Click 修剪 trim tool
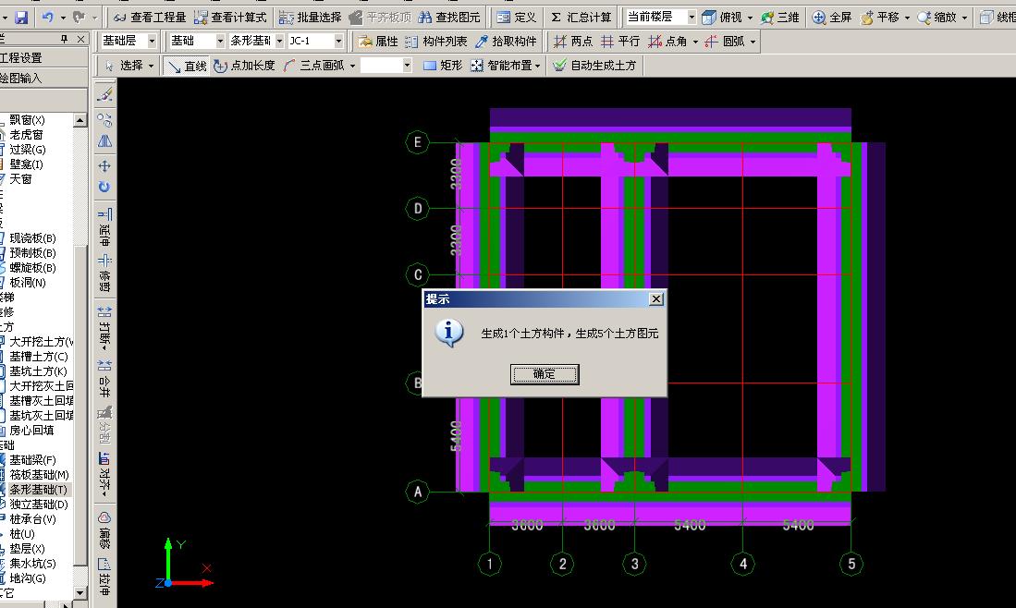Viewport: 1016px width, 608px height. click(x=104, y=274)
